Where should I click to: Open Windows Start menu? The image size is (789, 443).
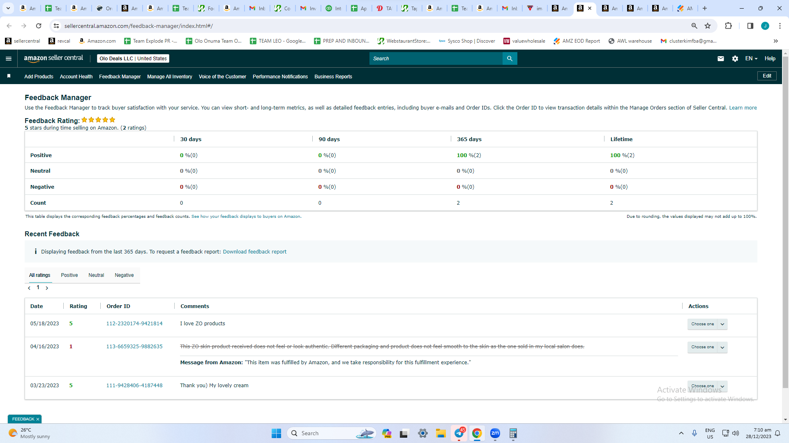click(x=276, y=433)
